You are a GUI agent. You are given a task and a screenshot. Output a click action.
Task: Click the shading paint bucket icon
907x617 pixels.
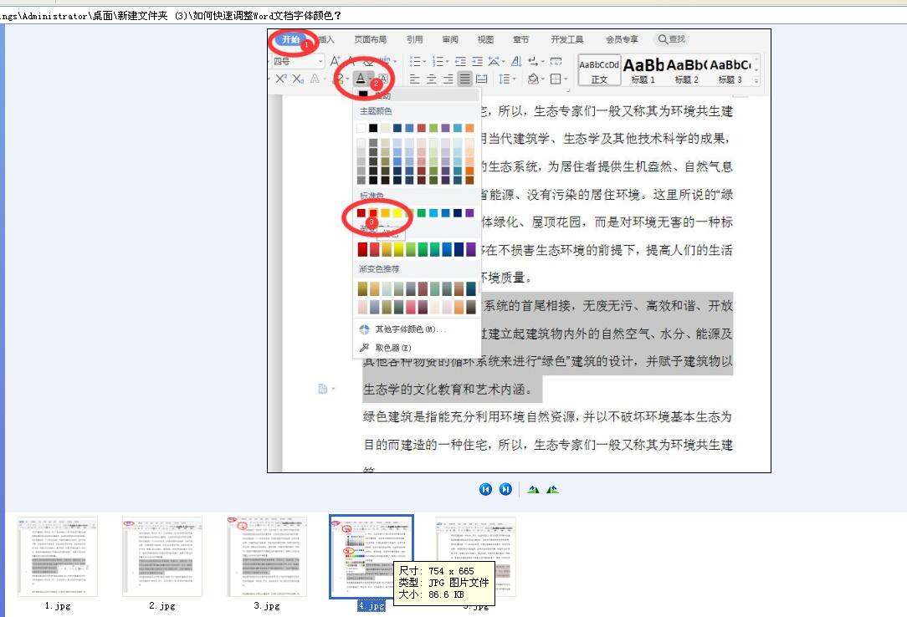click(533, 79)
